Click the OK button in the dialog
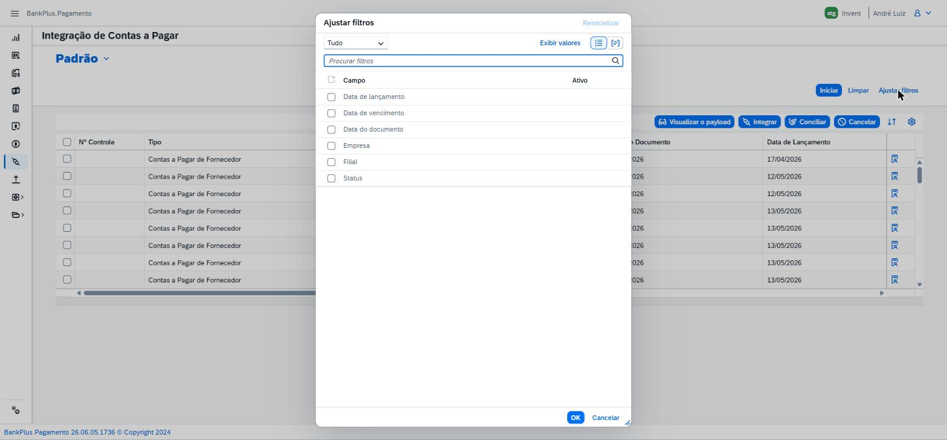The width and height of the screenshot is (947, 440). (576, 418)
